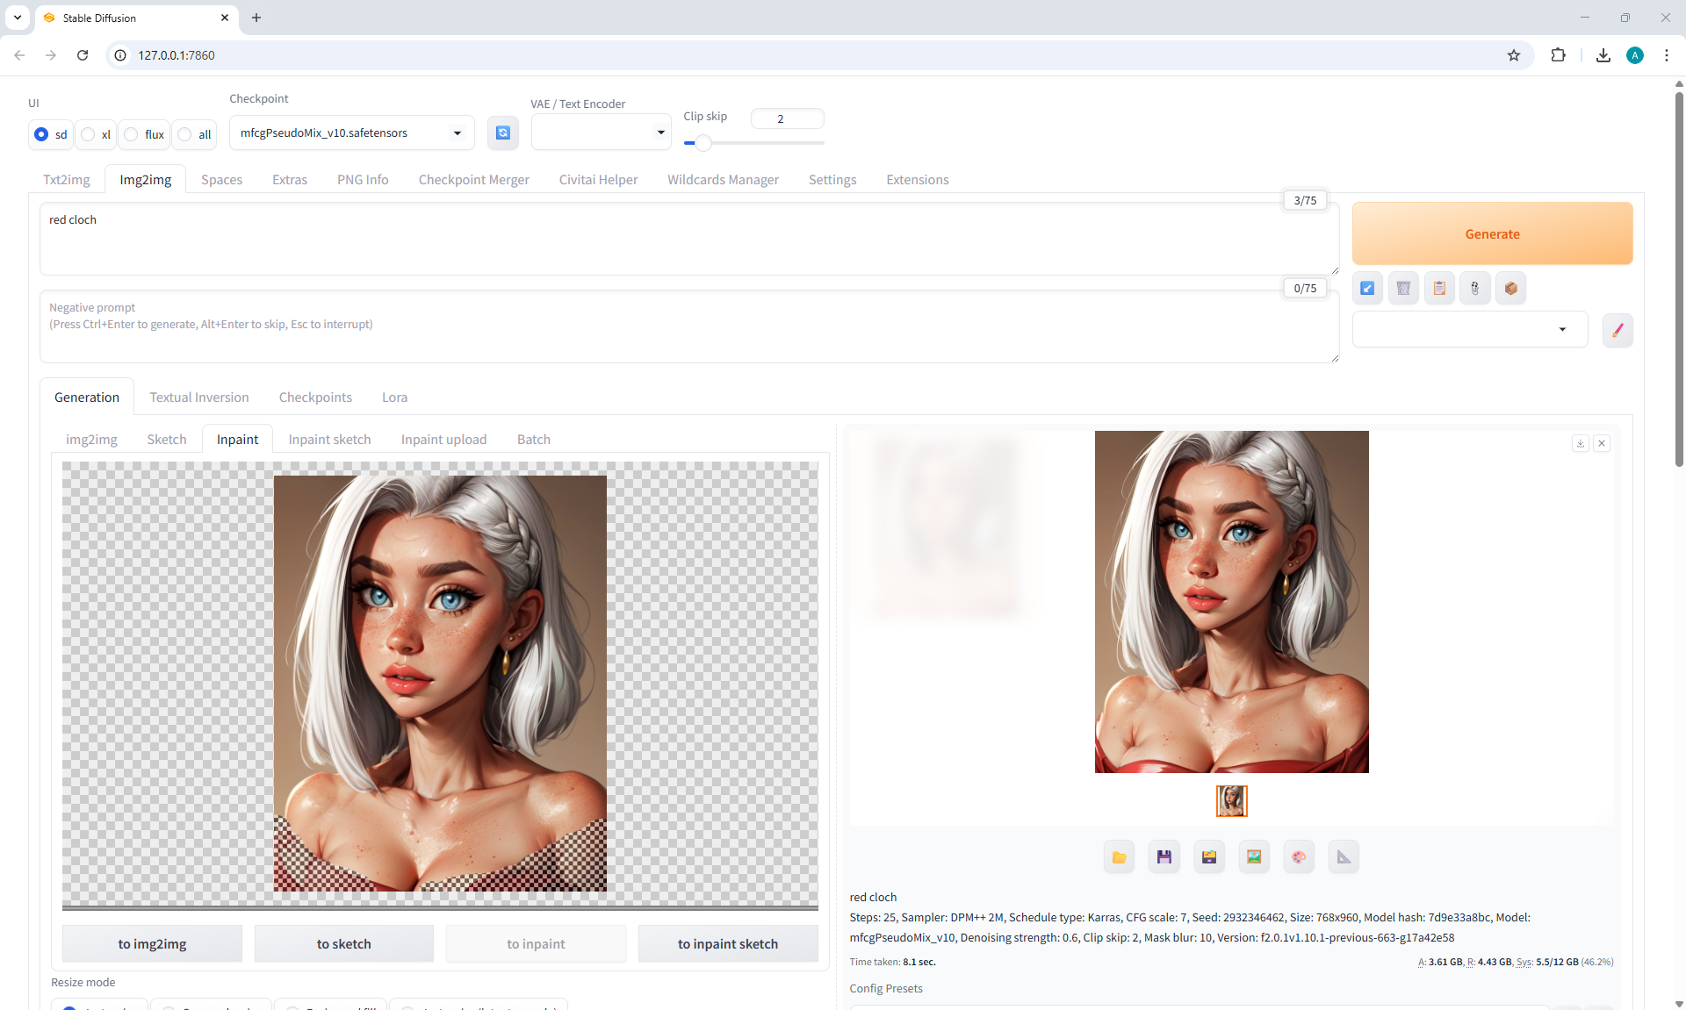The height and width of the screenshot is (1010, 1686).
Task: Send the result via the picture-frame icon
Action: point(1253,856)
